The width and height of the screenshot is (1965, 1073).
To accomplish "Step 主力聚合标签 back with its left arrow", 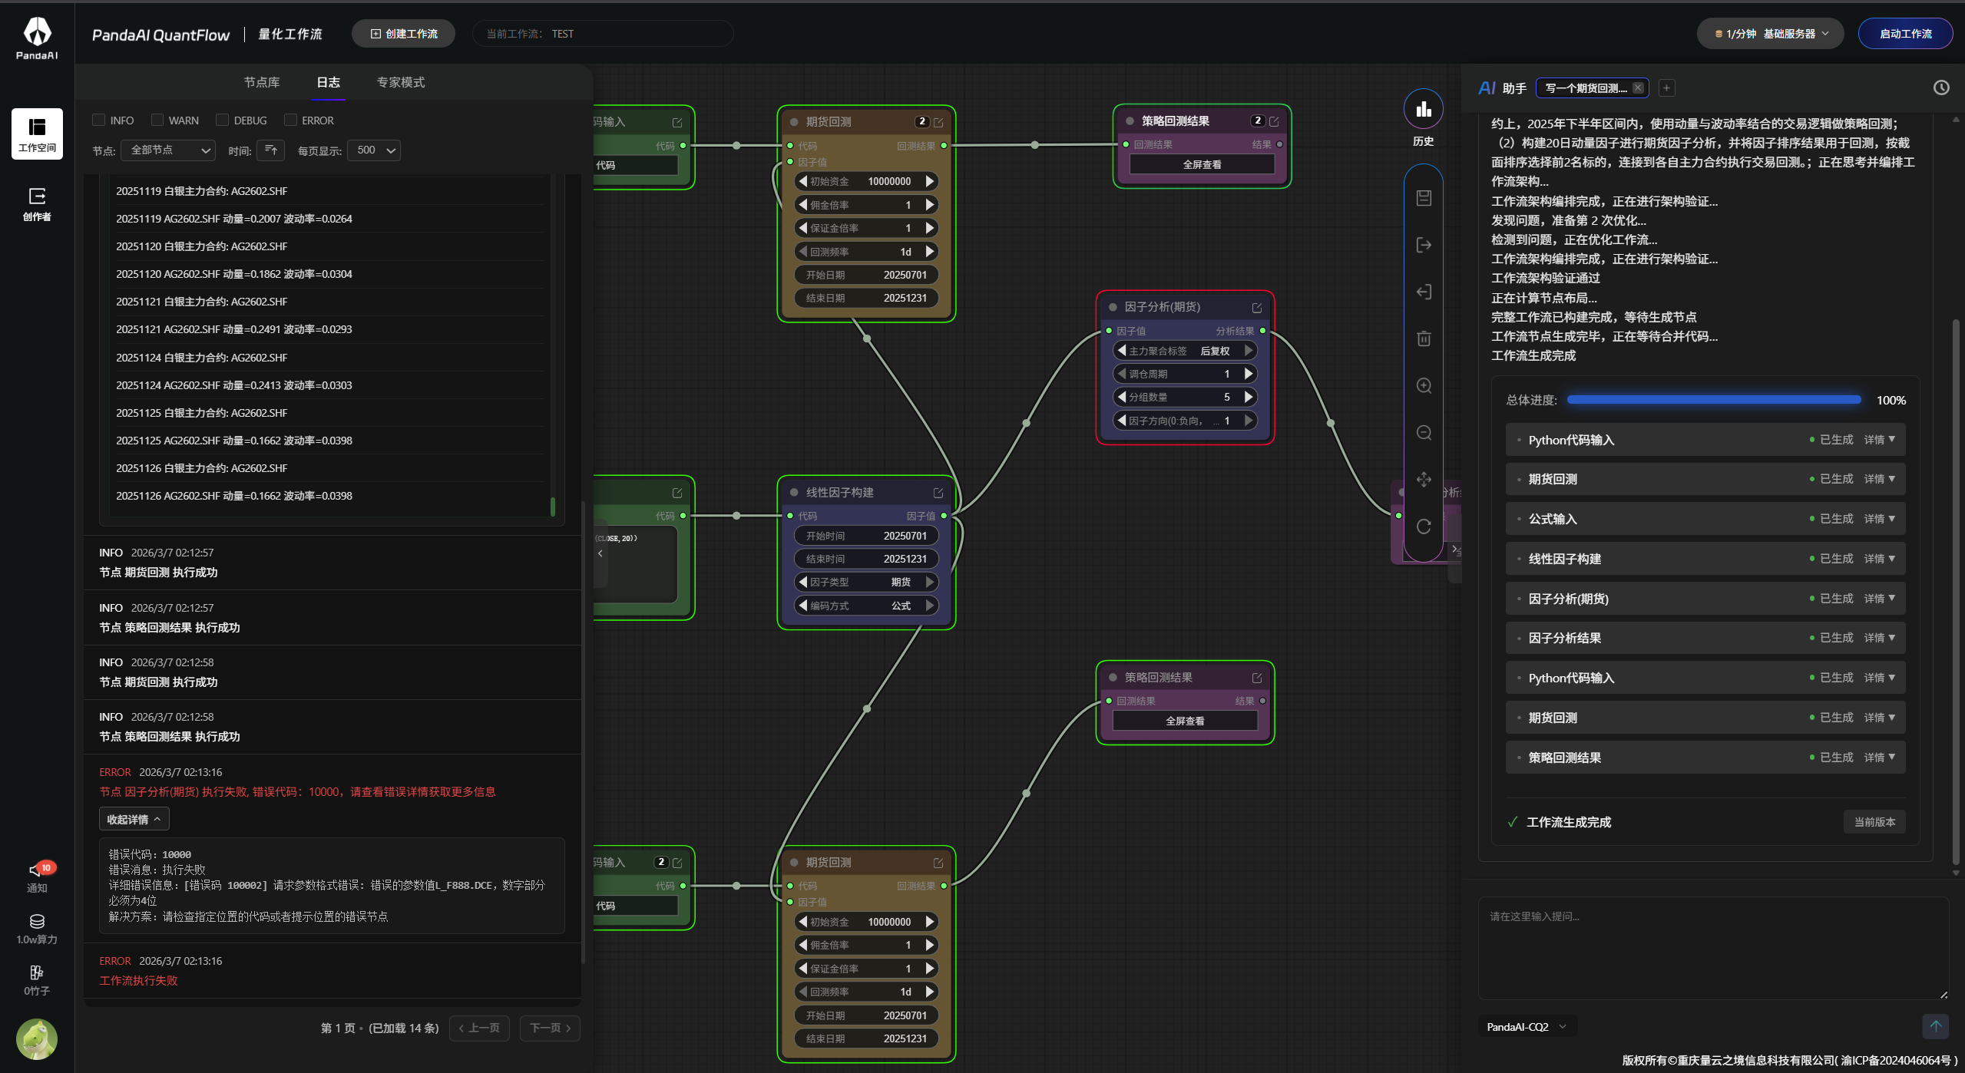I will [x=1122, y=351].
